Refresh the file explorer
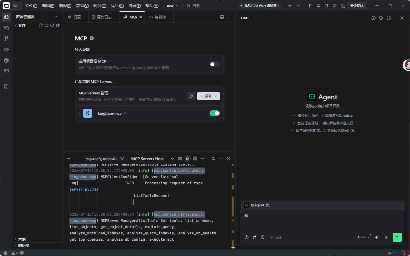Viewport: 410px width, 256px height. click(x=52, y=25)
